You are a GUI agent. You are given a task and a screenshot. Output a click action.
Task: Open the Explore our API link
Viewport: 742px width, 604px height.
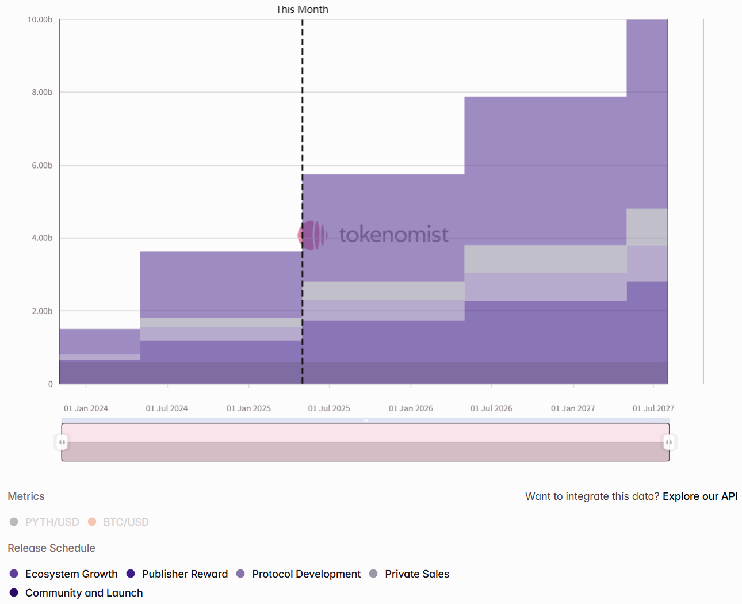coord(700,496)
